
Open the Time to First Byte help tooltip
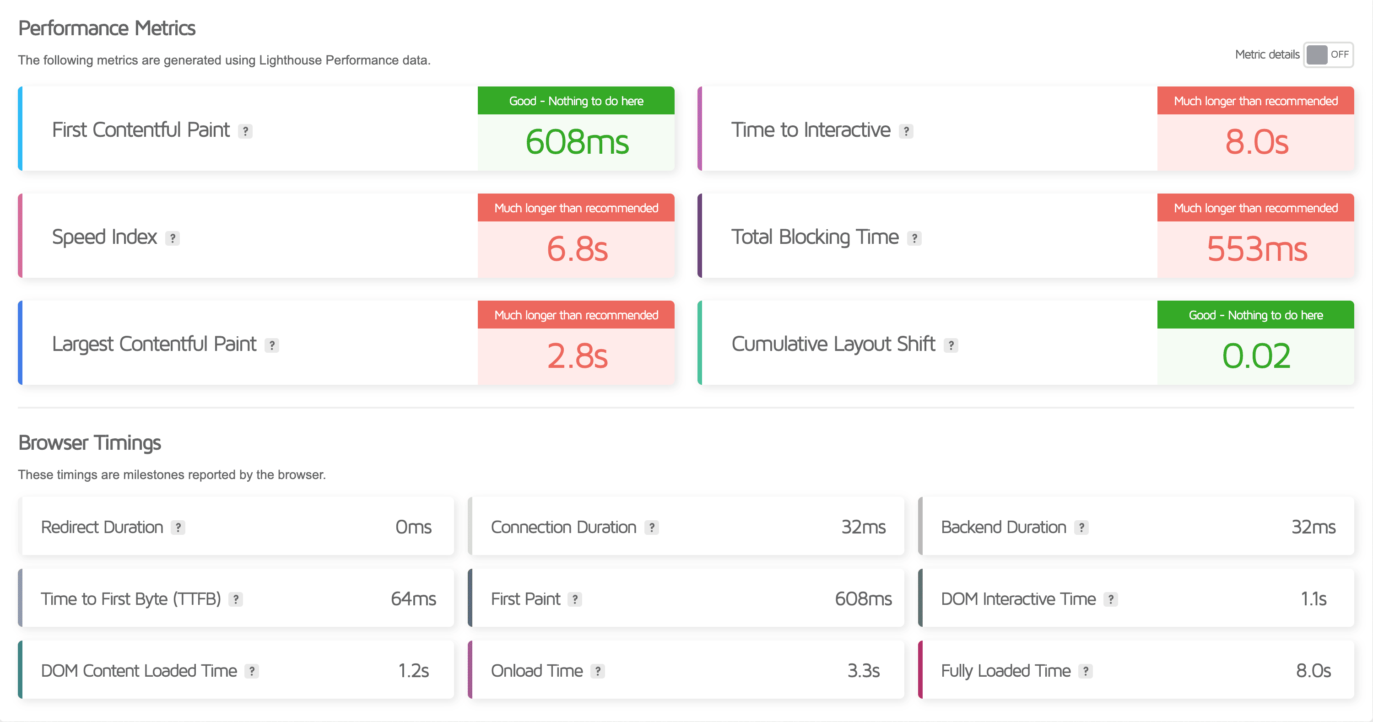236,599
